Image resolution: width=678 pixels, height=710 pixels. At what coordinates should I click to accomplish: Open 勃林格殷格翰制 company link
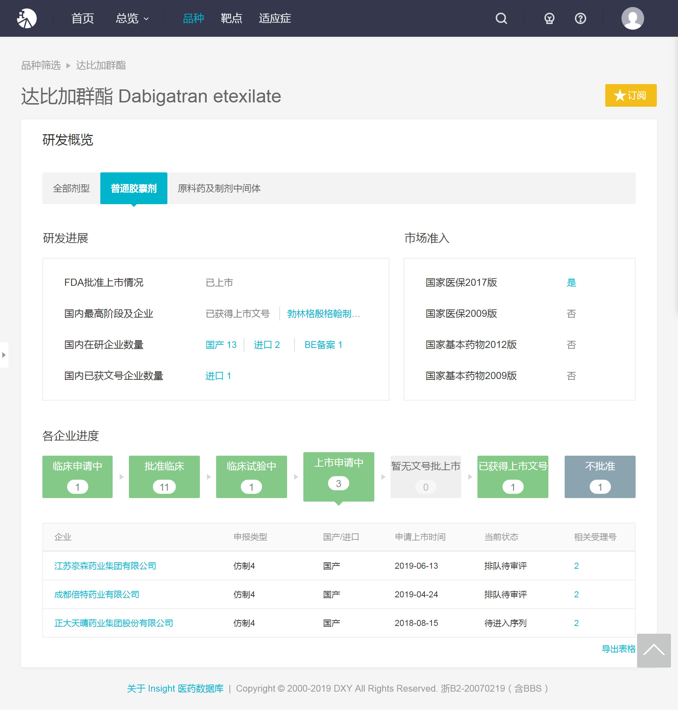(x=323, y=314)
